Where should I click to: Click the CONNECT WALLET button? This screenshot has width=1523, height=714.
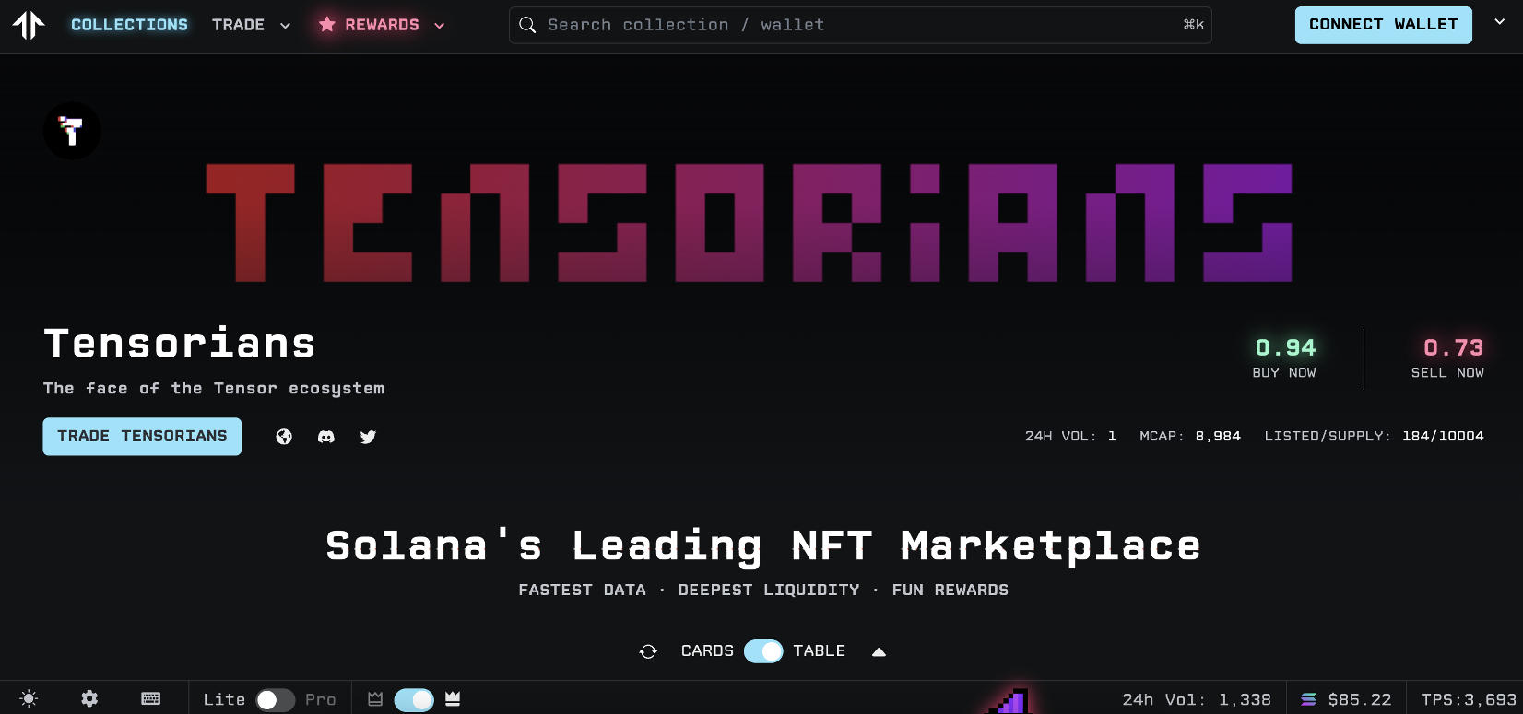tap(1383, 25)
